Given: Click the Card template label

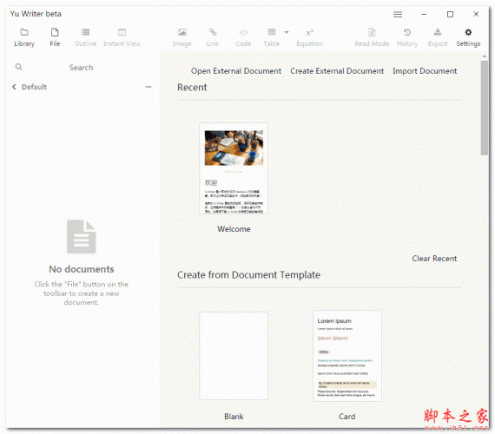Looking at the screenshot, I should pos(347,417).
